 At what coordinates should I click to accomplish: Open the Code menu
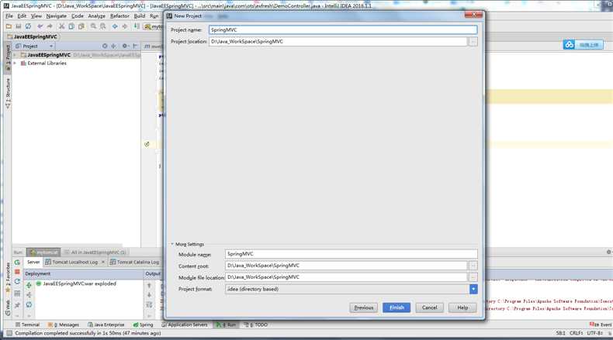[x=78, y=16]
